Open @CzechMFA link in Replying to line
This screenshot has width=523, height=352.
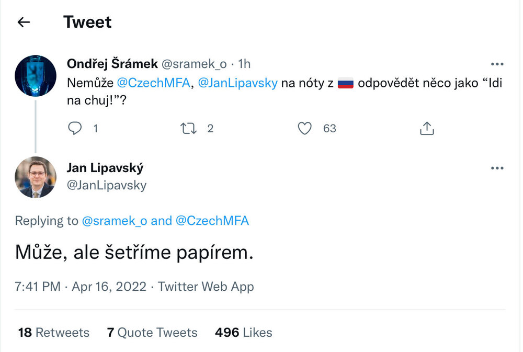(x=212, y=221)
